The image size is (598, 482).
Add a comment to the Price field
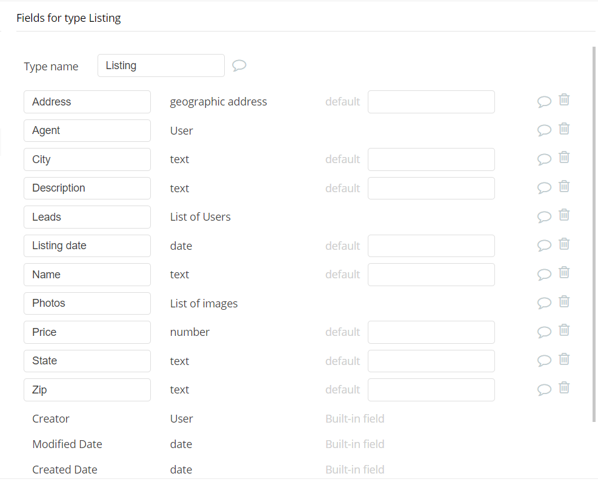click(544, 332)
